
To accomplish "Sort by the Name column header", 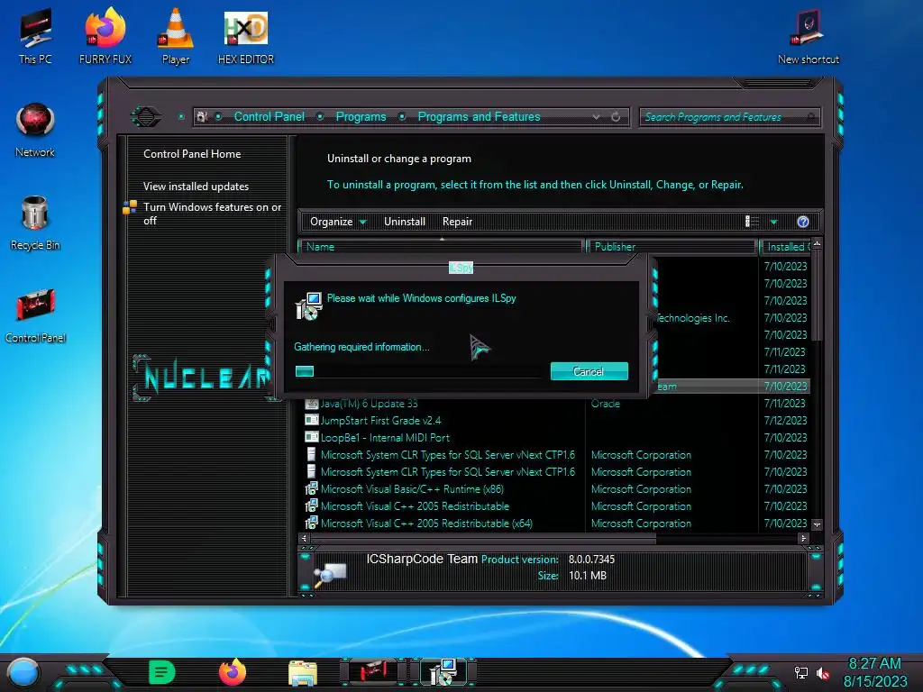I will click(x=440, y=247).
